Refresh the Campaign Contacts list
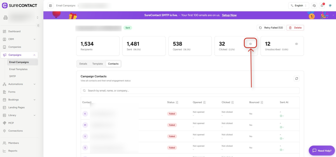This screenshot has width=336, height=157. click(x=297, y=78)
